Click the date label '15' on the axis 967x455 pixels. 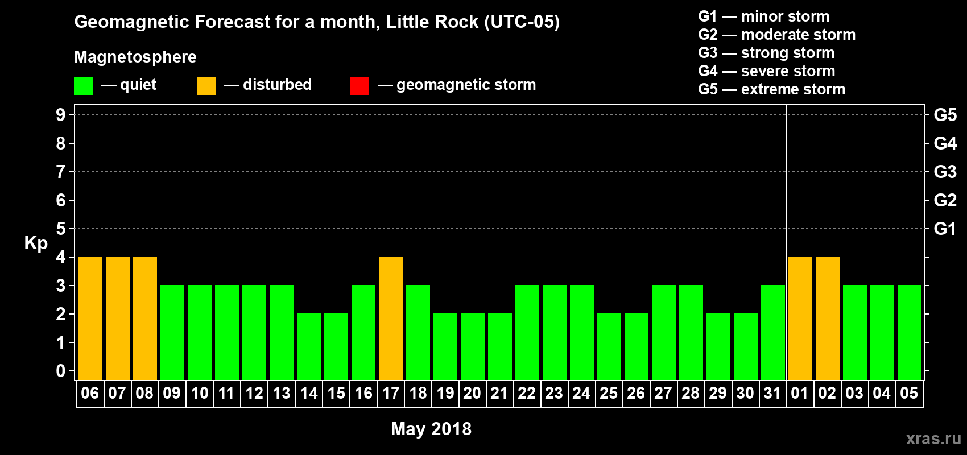tap(336, 394)
